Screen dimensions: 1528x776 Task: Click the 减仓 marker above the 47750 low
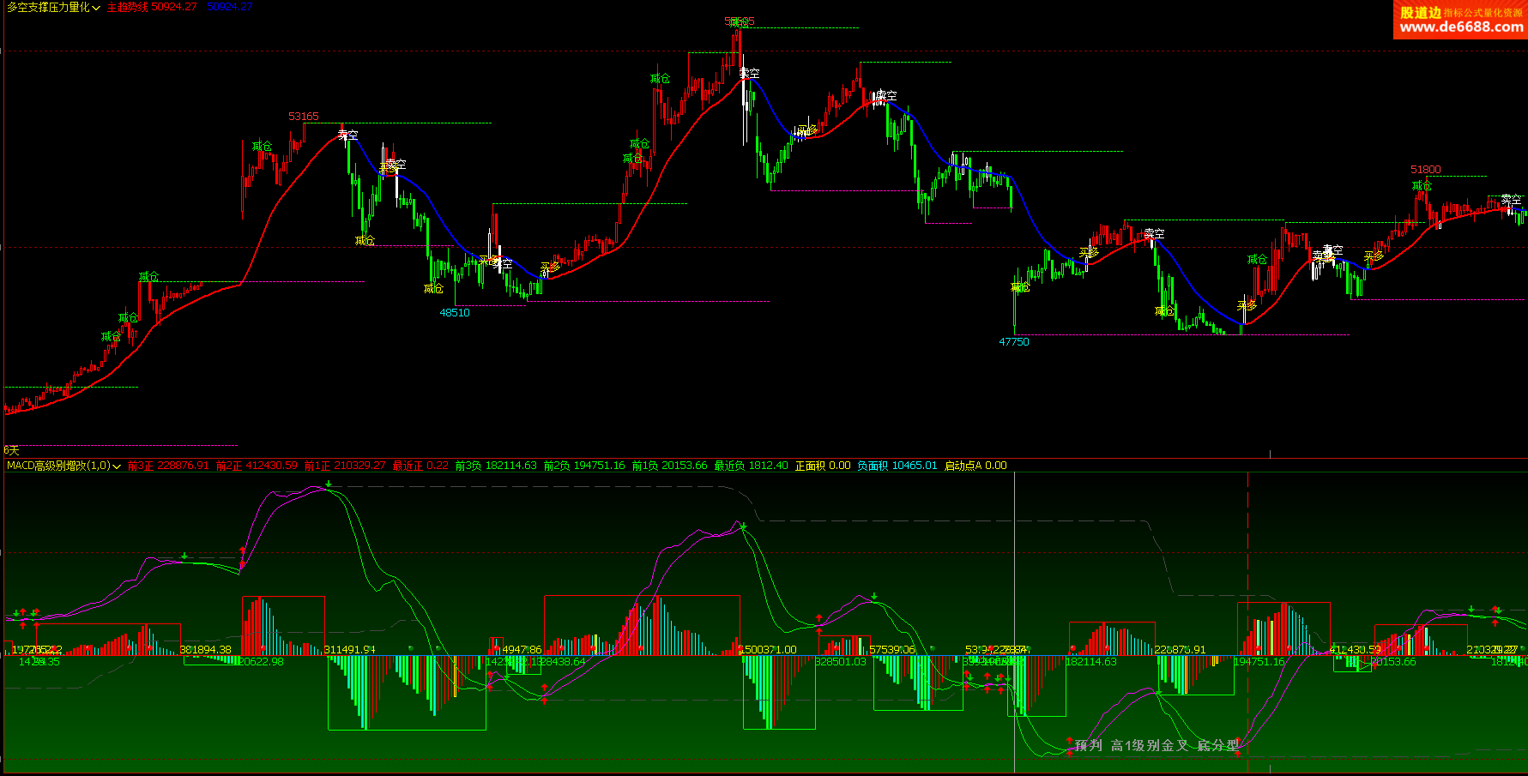[1020, 287]
